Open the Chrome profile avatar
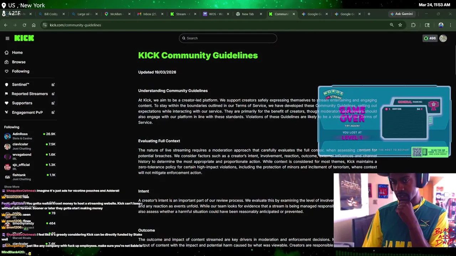The height and width of the screenshot is (256, 456). point(441,25)
